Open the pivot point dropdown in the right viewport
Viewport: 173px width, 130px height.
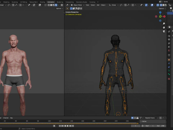click(x=121, y=5)
